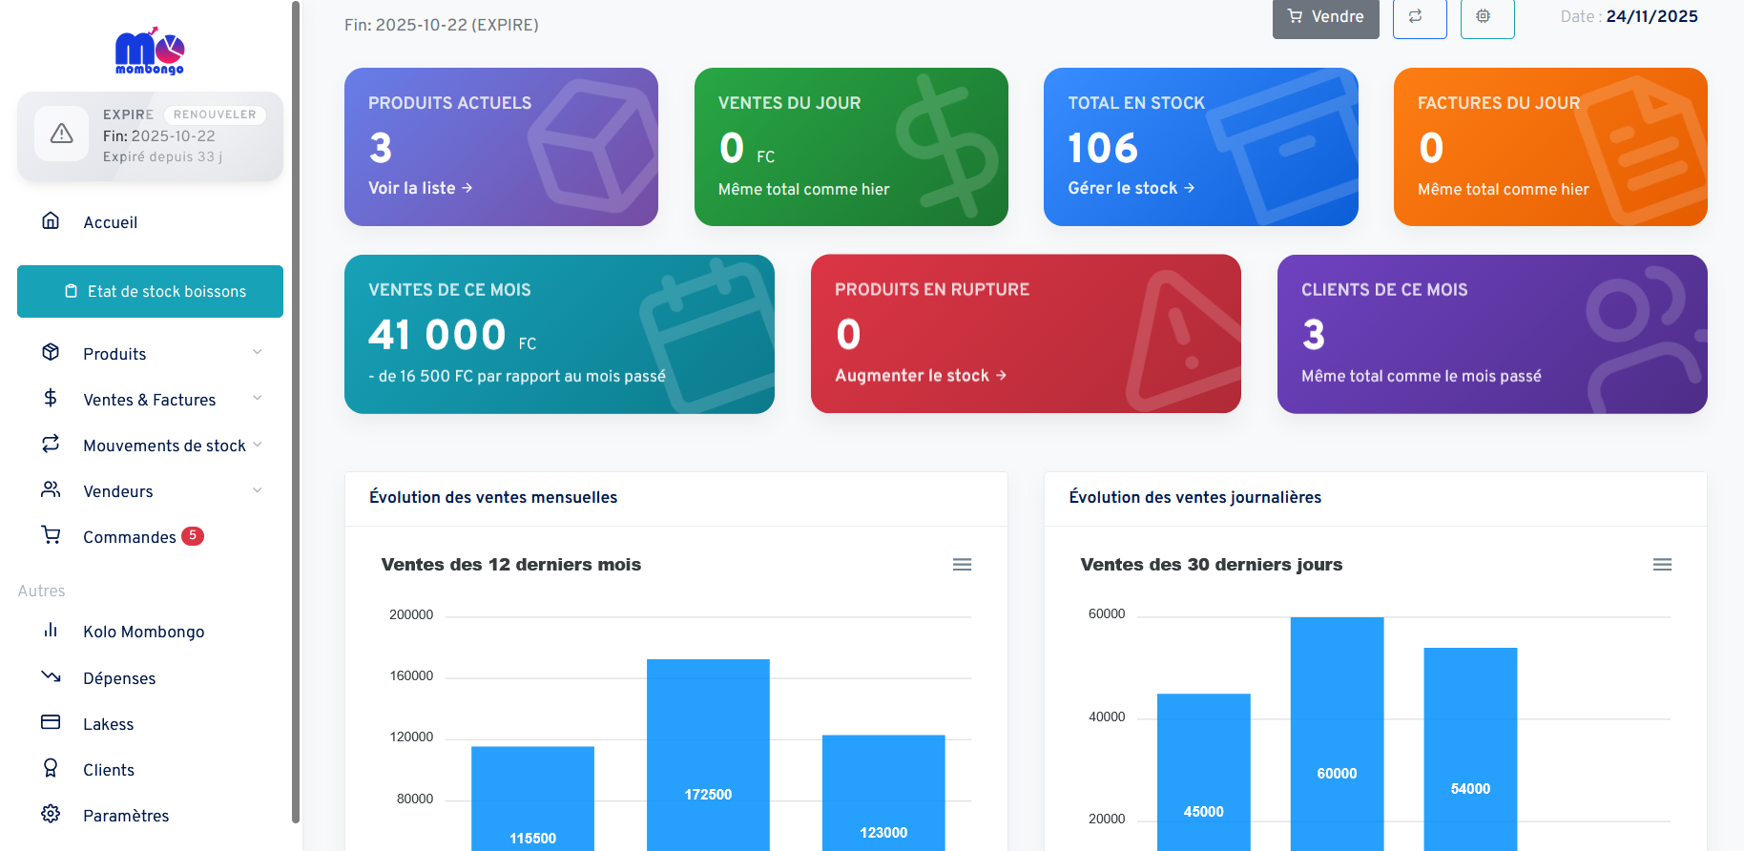Click the Dépenses trending-down icon
Screen dimensions: 1744x851
(51, 677)
